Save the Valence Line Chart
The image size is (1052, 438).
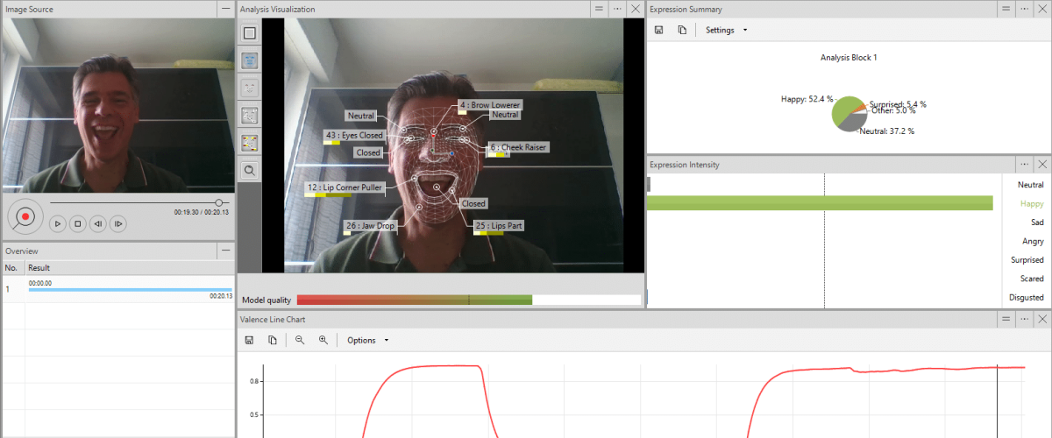[249, 340]
